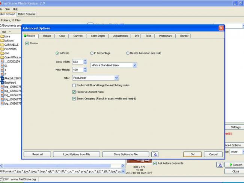
Task: Click the preview icon in Advanced Options dialog
Action: pyautogui.click(x=155, y=154)
